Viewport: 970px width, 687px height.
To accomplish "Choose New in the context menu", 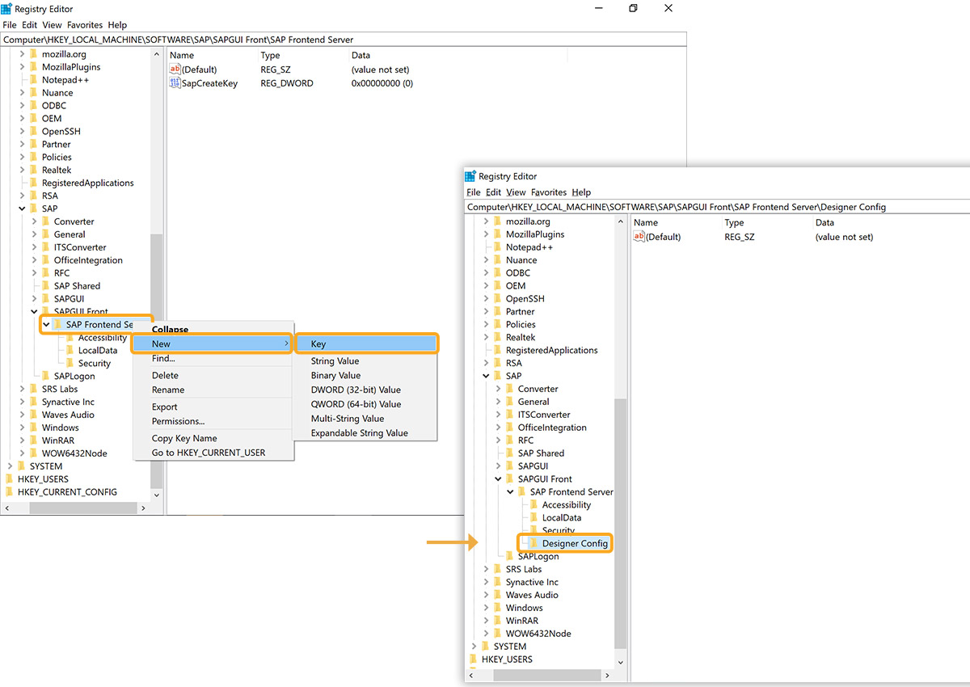I will pyautogui.click(x=213, y=343).
